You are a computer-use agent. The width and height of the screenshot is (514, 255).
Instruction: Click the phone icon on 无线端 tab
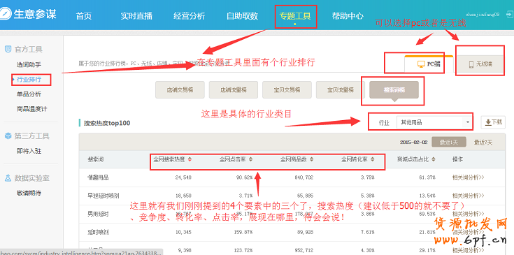click(471, 64)
